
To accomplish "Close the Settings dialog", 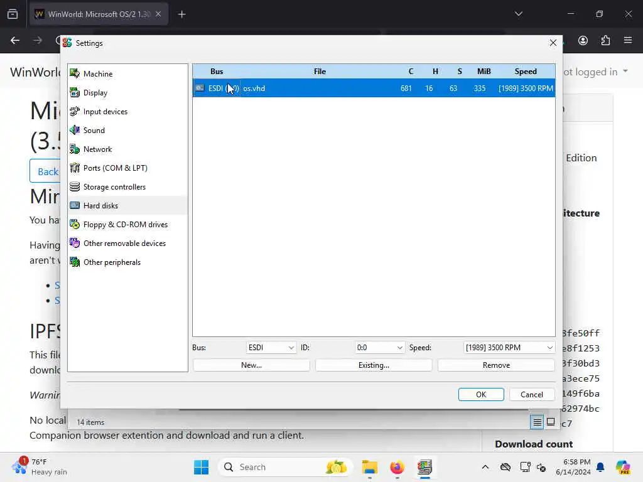I will 553,43.
